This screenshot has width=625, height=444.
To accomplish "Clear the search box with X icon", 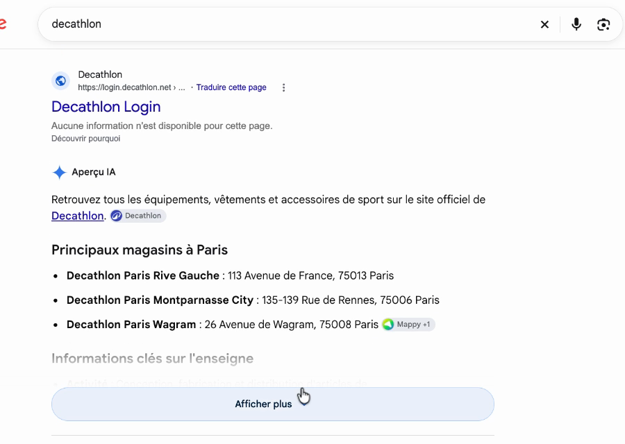I will (544, 24).
